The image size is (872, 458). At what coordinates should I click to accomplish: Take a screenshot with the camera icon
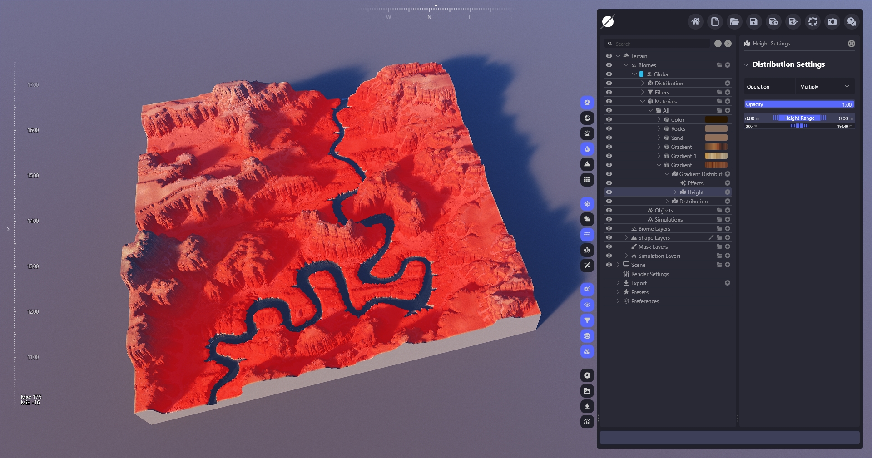[832, 21]
